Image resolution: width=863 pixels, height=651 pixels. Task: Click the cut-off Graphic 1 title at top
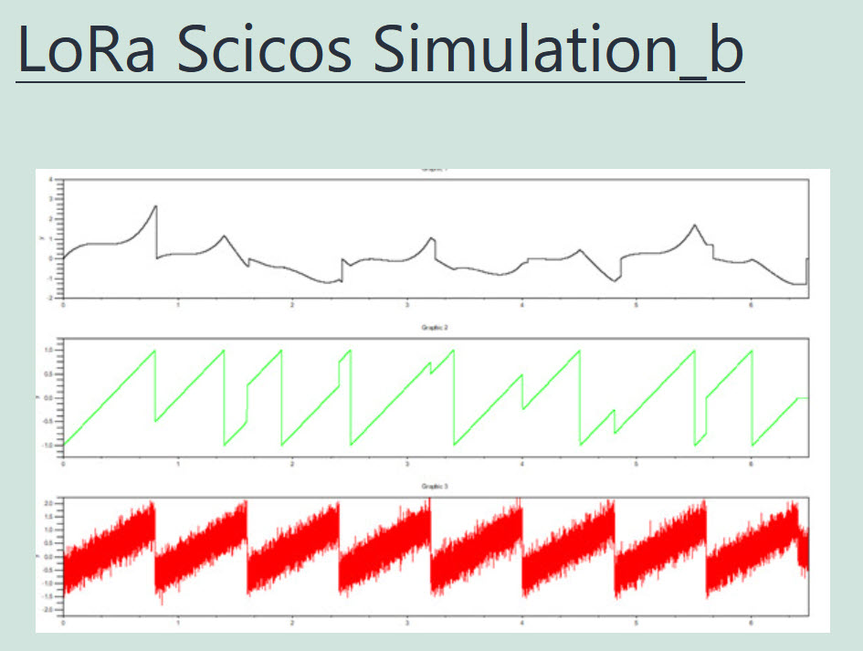point(432,171)
